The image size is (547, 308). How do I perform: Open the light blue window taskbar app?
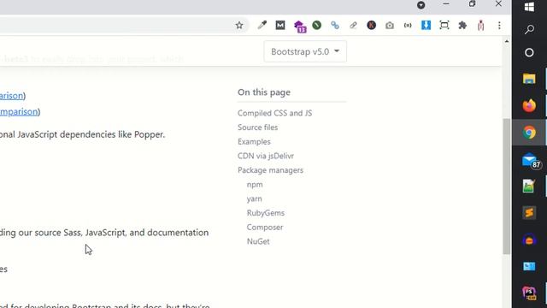pyautogui.click(x=529, y=266)
